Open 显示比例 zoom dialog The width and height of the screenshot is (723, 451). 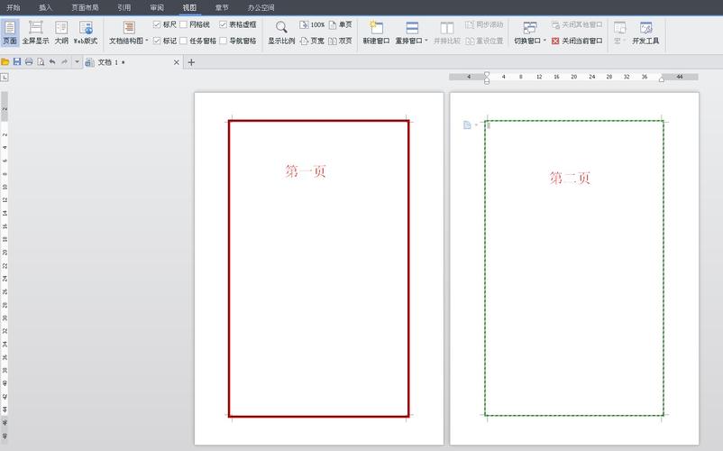pos(281,32)
